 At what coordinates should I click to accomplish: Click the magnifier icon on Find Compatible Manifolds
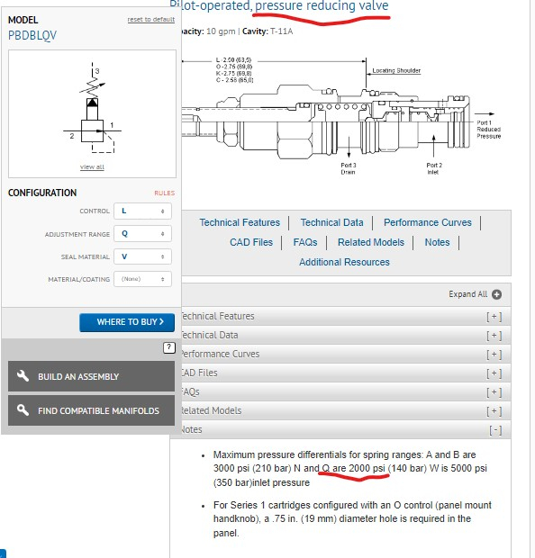pyautogui.click(x=23, y=410)
